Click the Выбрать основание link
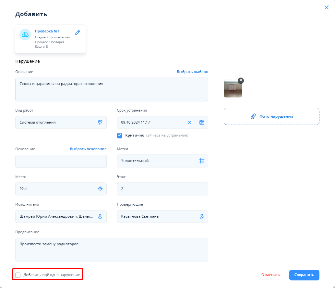 tap(88, 149)
